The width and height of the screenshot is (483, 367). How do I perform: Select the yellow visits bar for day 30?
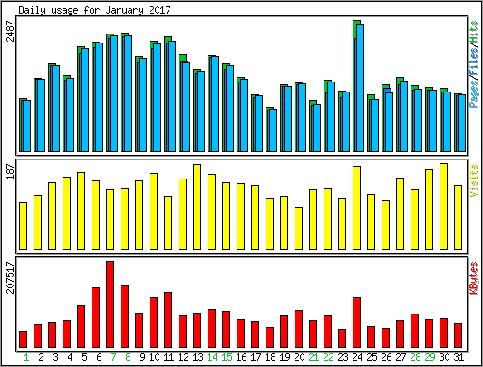coord(443,207)
